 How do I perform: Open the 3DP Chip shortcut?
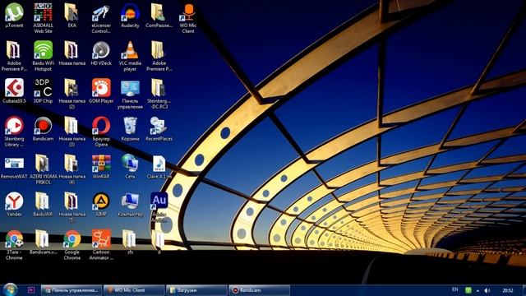[43, 90]
